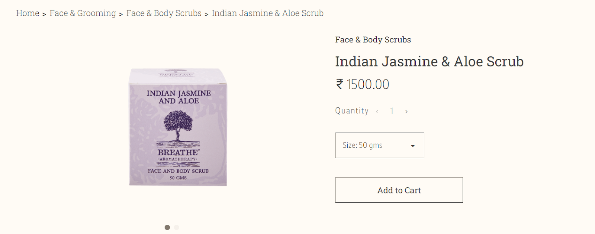
Task: Add the scrub to cart
Action: (x=399, y=190)
